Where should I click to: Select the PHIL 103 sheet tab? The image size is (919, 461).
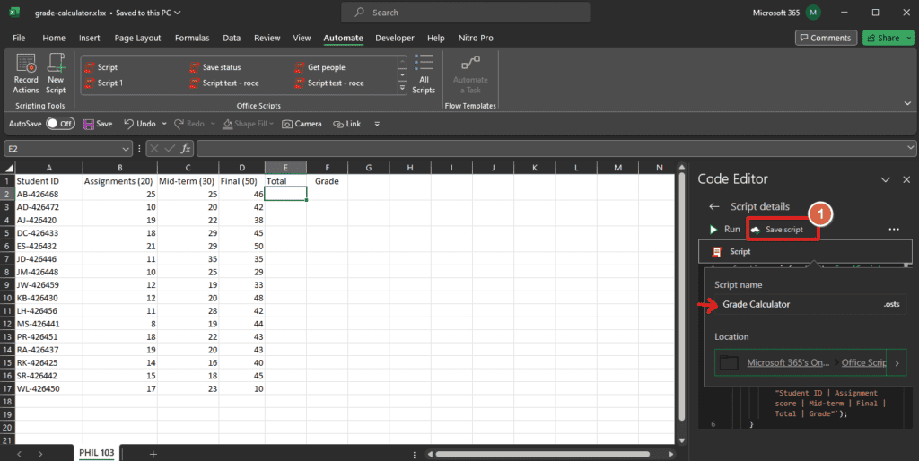[x=97, y=453]
